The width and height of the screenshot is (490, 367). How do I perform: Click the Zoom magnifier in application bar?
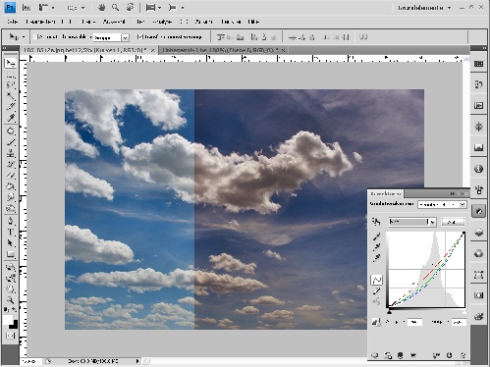pyautogui.click(x=115, y=8)
